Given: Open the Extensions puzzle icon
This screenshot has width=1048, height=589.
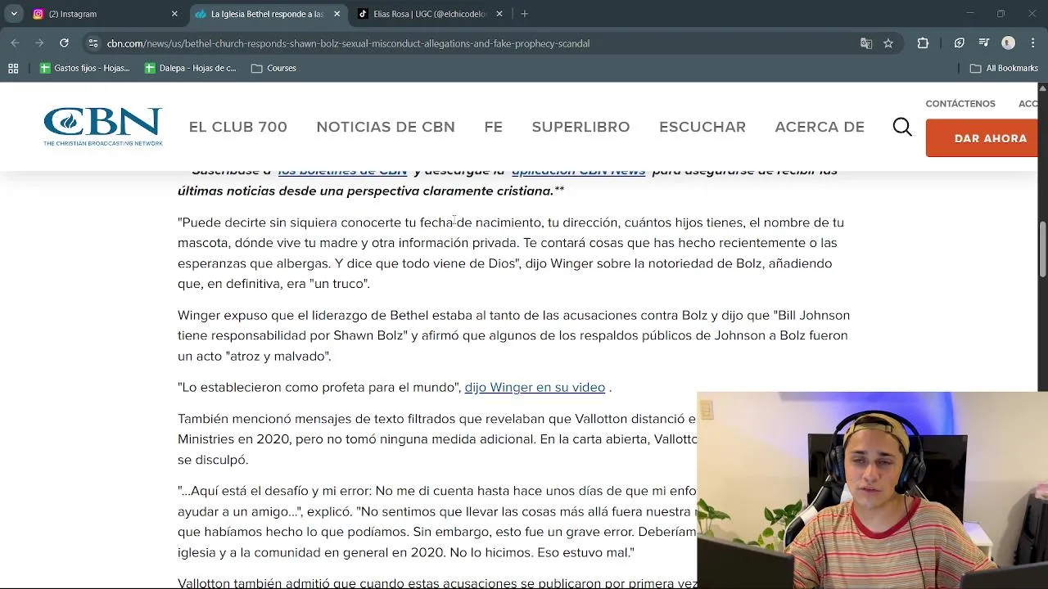Looking at the screenshot, I should tap(923, 43).
